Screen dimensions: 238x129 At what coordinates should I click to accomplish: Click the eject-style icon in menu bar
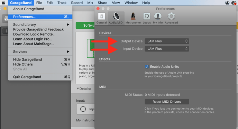pos(227,3)
